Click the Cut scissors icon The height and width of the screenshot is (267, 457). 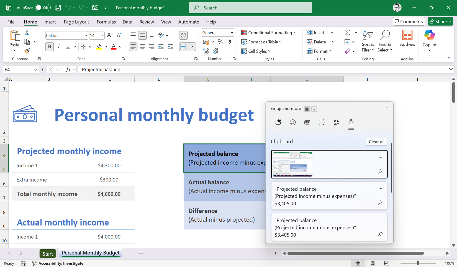[x=27, y=33]
